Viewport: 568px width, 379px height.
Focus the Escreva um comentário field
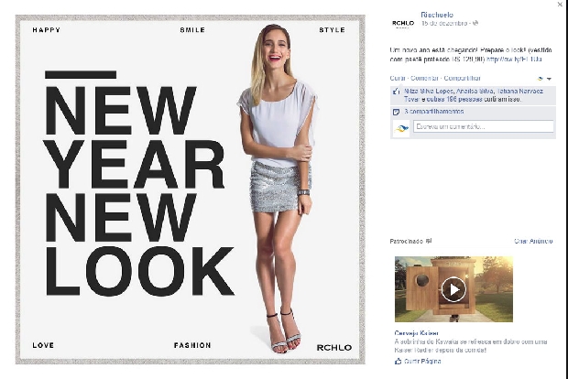pyautogui.click(x=484, y=126)
